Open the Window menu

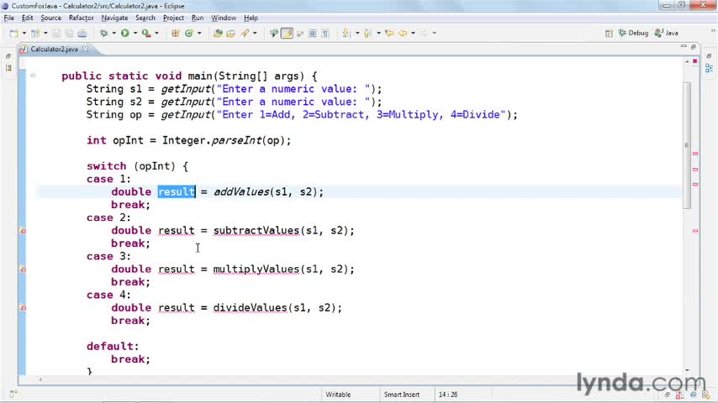224,18
